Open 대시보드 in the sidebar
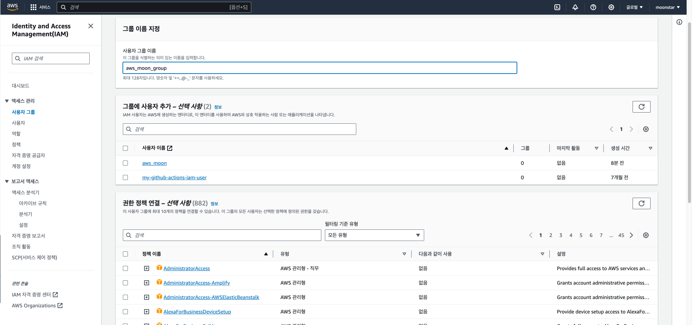The width and height of the screenshot is (692, 325). click(21, 86)
